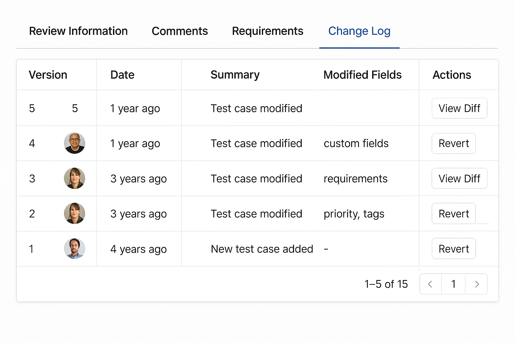Click avatar of version 4 author
Screen dimensions: 515x343
[74, 143]
